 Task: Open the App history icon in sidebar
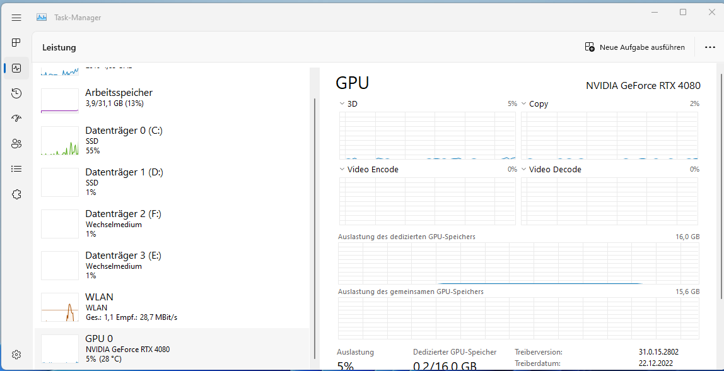click(16, 94)
